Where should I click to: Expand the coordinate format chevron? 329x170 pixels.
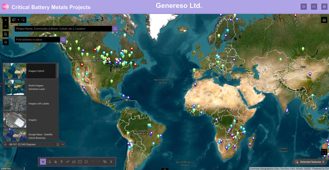point(63,144)
